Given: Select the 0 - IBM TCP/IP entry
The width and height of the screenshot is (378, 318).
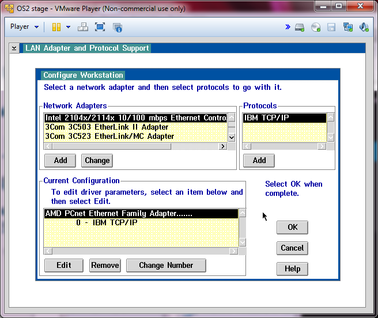Looking at the screenshot, I should 141,222.
